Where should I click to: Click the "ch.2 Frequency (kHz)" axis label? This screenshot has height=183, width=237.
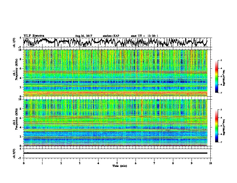15,119
